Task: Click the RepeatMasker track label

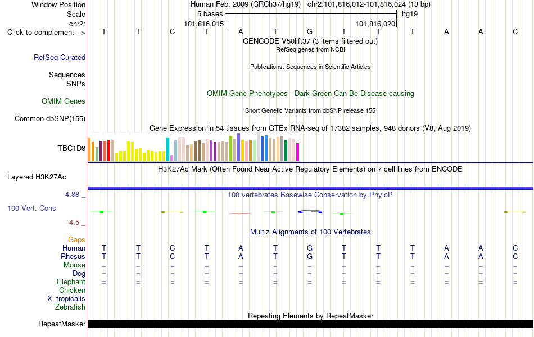Action: (x=62, y=324)
